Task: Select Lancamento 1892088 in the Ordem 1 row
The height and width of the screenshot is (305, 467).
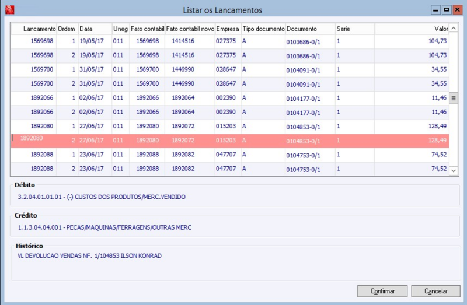Action: [x=42, y=155]
